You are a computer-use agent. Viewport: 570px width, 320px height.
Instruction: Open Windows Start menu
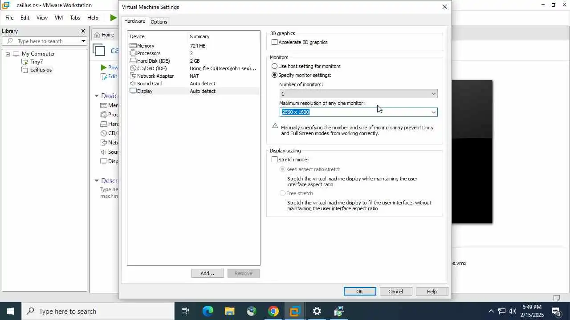tap(11, 311)
